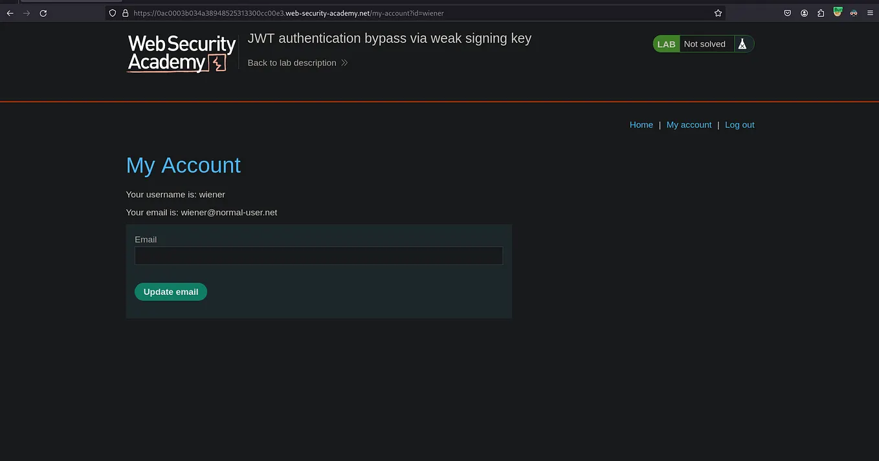Click Back to lab description

291,63
